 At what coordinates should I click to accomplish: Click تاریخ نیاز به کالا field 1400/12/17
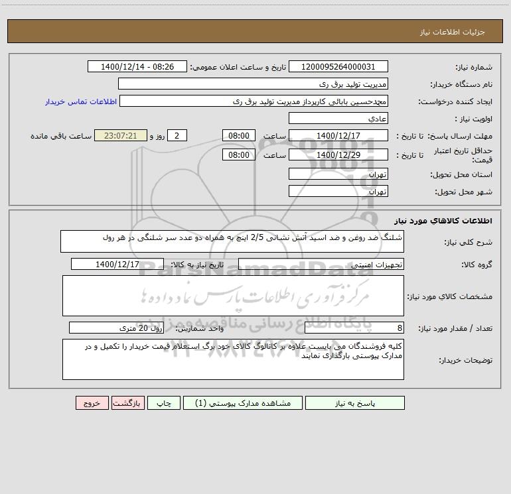[117, 264]
